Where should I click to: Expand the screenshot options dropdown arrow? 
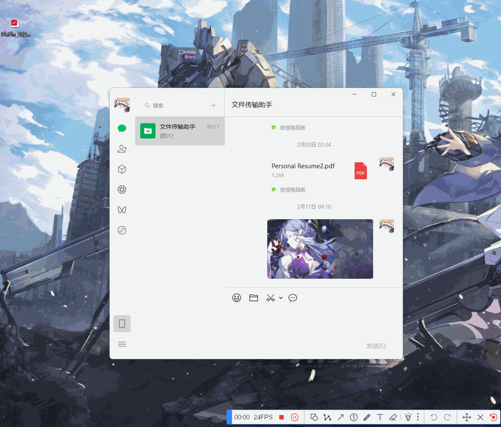click(x=281, y=298)
